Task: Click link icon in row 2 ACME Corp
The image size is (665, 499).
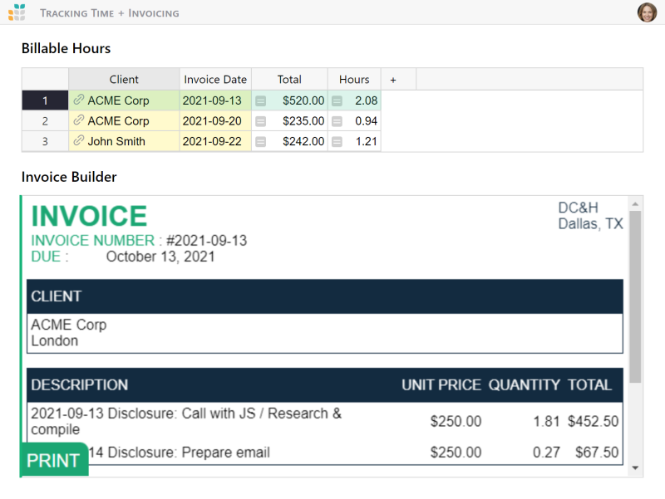Action: point(79,121)
